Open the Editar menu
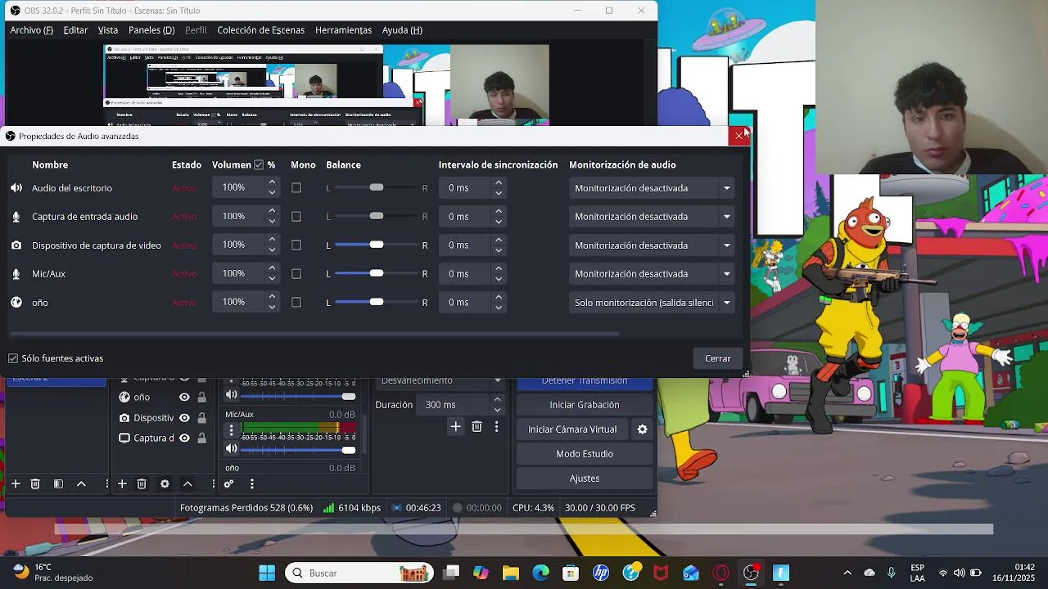 75,30
